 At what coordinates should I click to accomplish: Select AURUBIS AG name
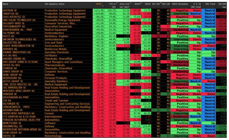[10, 49]
